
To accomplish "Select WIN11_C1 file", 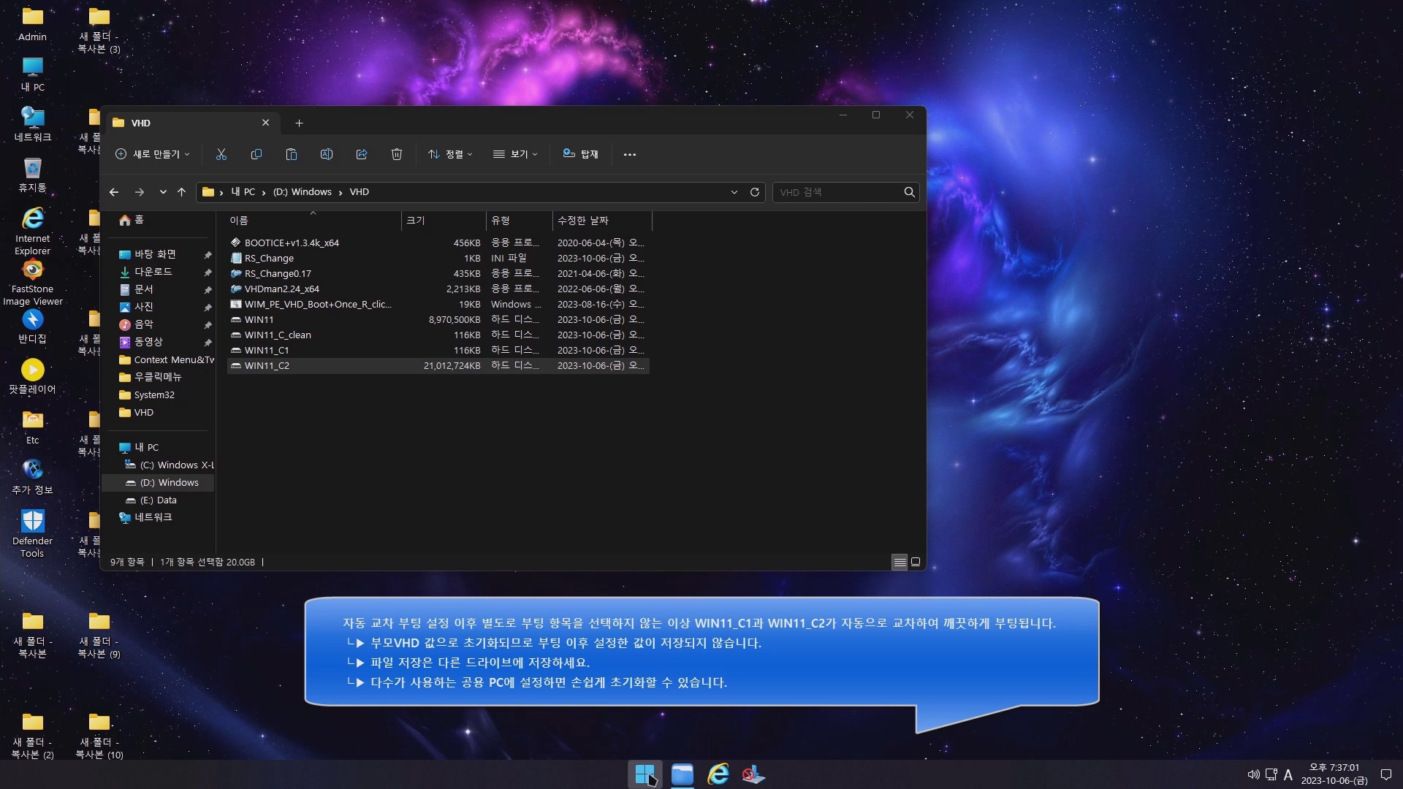I will tap(438, 350).
